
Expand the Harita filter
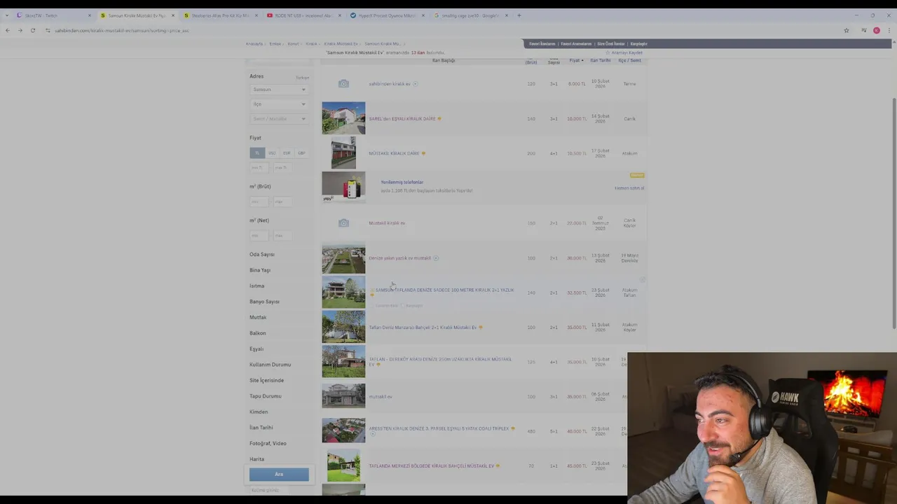point(256,459)
